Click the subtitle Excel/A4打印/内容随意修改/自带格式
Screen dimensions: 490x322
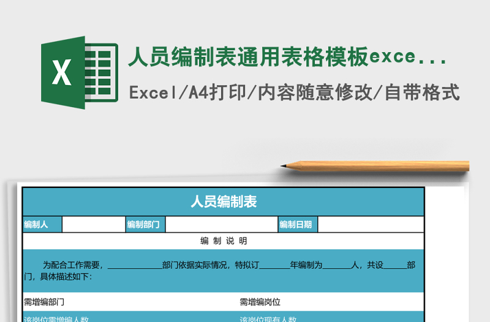(x=294, y=93)
